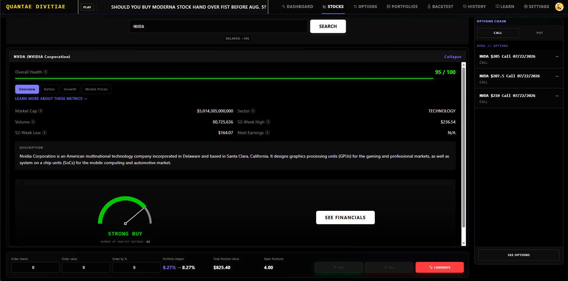Select the CALL options toggle
Viewport: 568px width, 281px height.
pos(498,33)
